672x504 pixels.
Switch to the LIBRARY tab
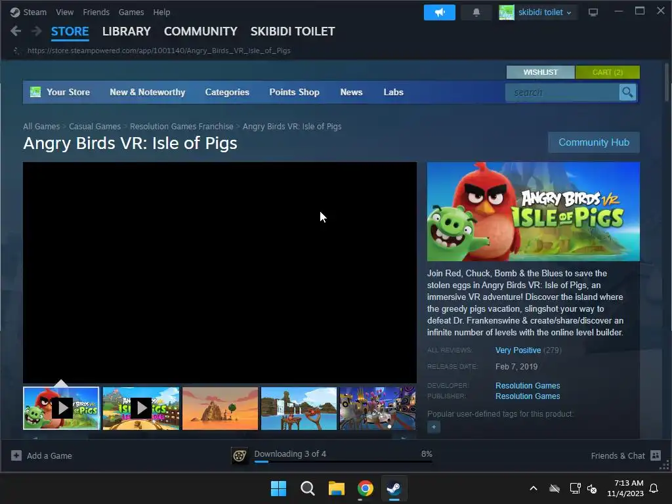point(127,31)
